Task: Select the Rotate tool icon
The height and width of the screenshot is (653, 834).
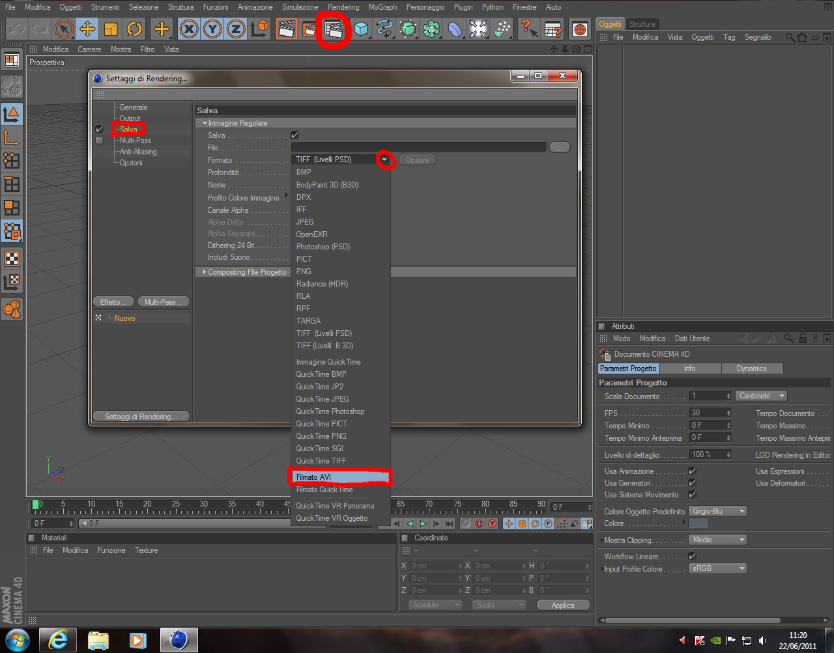Action: pos(134,29)
